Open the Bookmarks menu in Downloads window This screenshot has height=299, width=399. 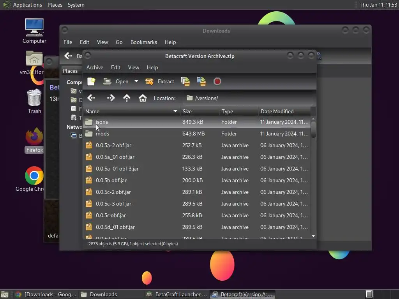(144, 42)
